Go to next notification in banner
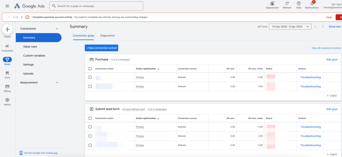Image resolution: width=342 pixels, height=157 pixels. (22, 17)
